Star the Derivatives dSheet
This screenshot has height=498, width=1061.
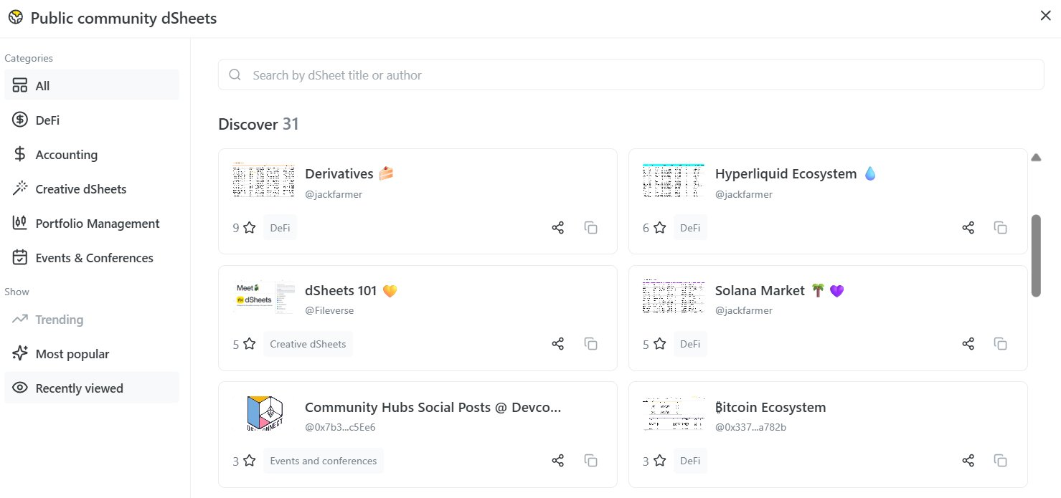tap(249, 228)
